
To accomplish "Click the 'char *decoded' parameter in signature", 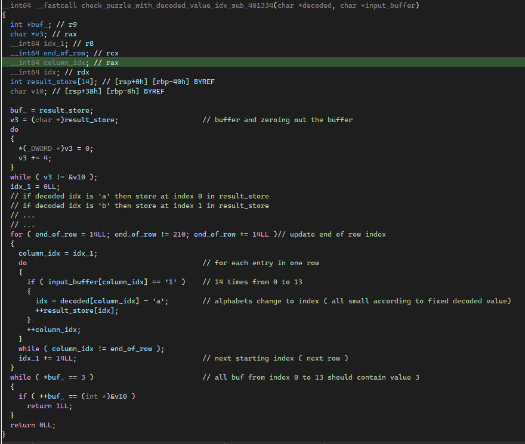I will (x=304, y=5).
